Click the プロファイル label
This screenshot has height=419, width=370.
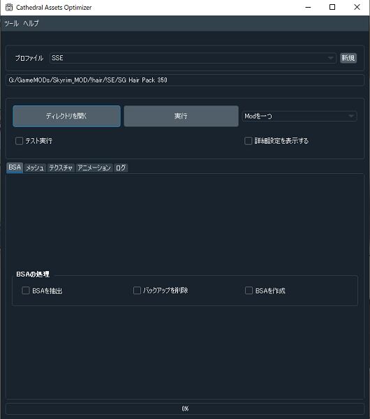coord(29,58)
